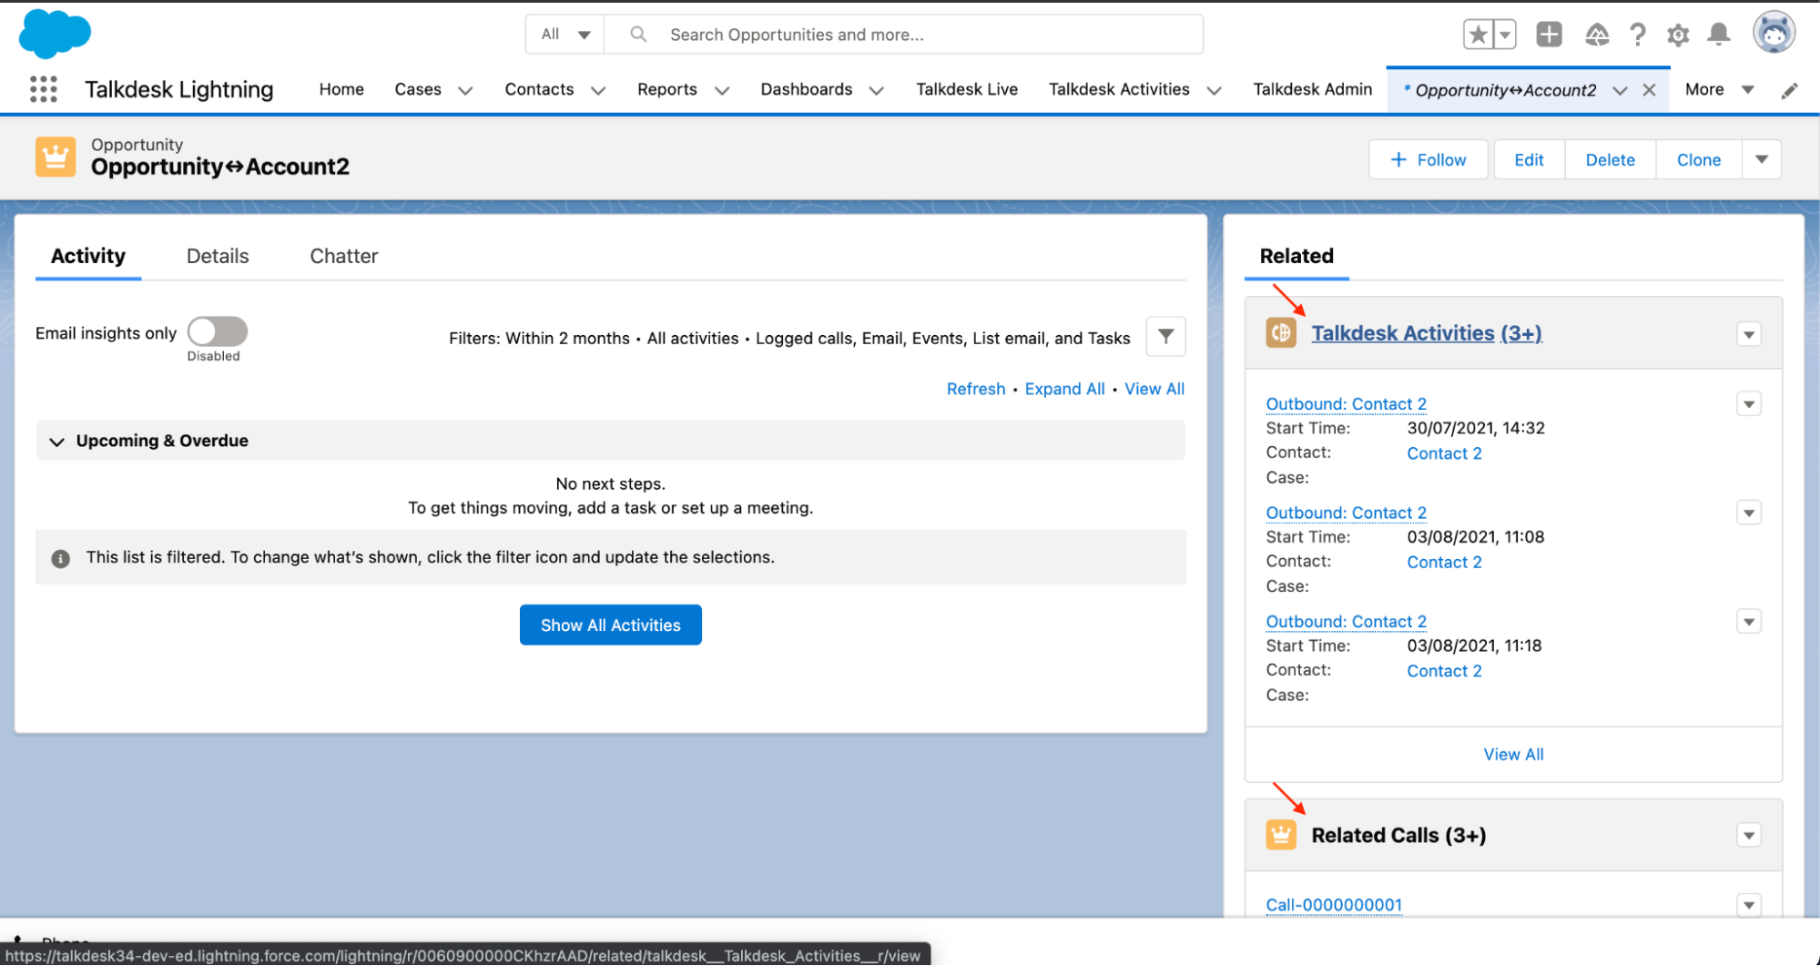
Task: Click the pencil icon to edit navigation
Action: click(1789, 90)
